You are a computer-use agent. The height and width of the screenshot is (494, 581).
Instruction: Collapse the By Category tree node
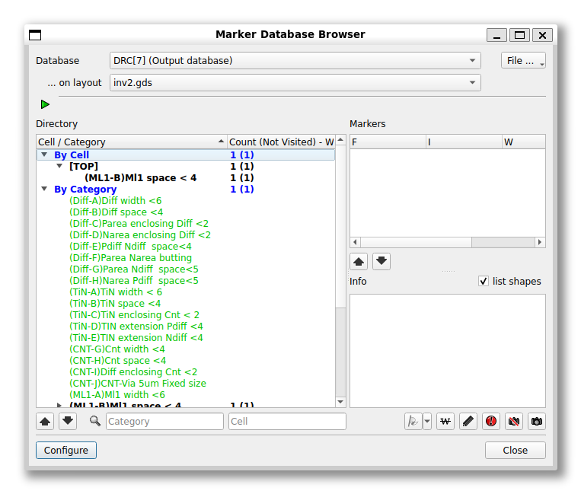[x=44, y=189]
